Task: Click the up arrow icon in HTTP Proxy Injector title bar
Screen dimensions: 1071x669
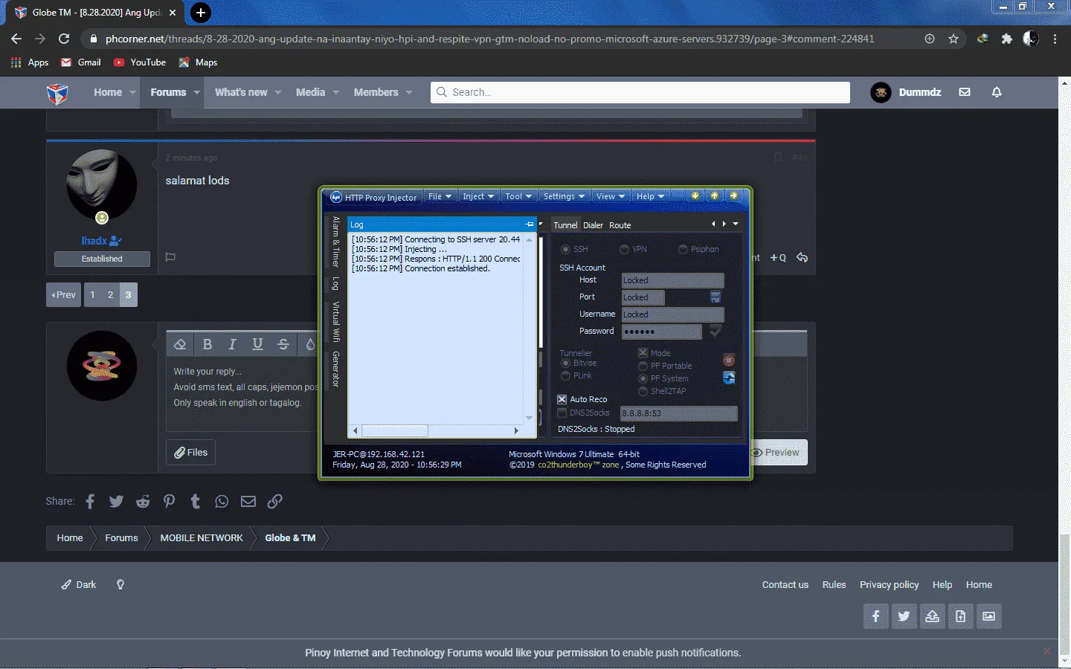Action: pos(715,196)
